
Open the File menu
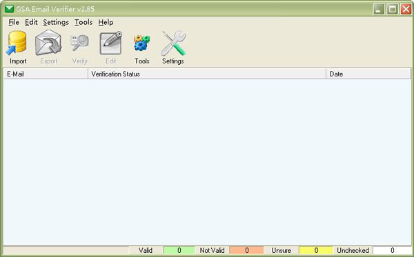[14, 23]
